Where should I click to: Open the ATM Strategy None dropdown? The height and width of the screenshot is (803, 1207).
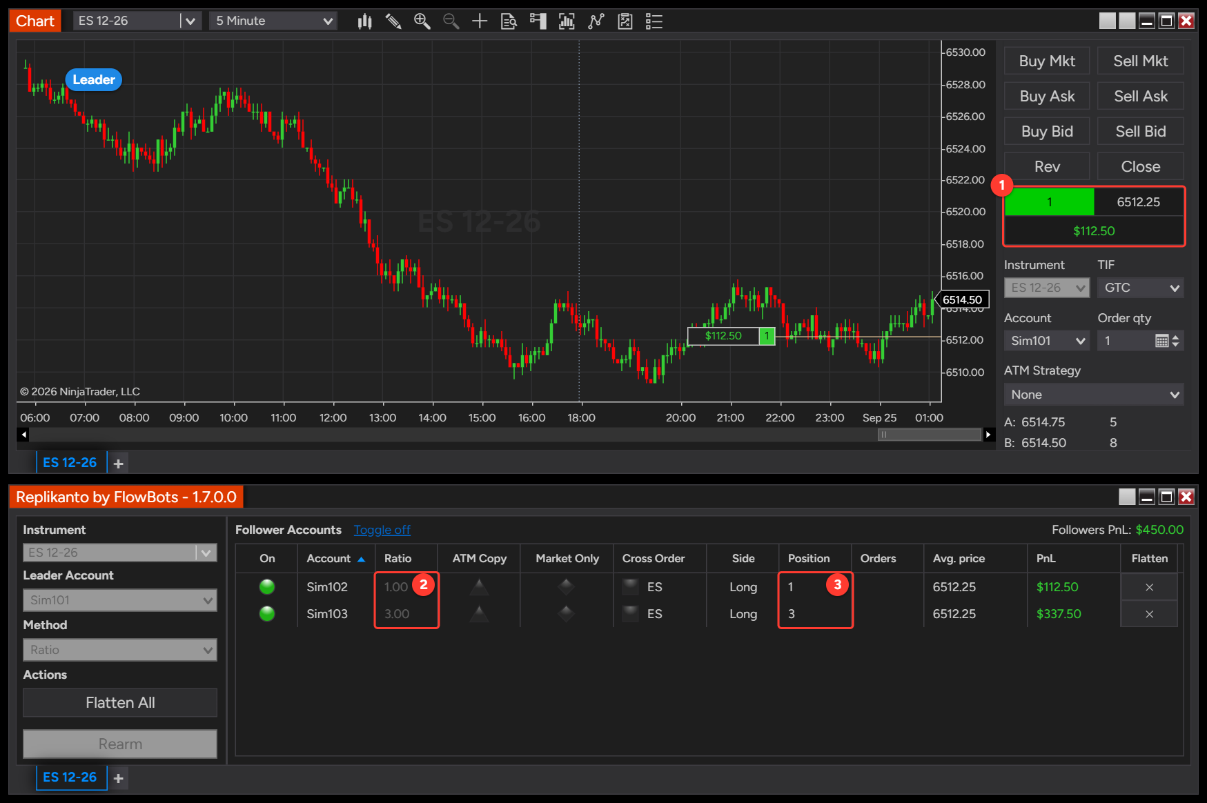[1094, 395]
